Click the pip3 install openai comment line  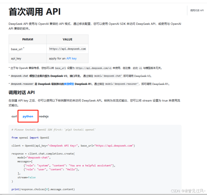[54, 130]
